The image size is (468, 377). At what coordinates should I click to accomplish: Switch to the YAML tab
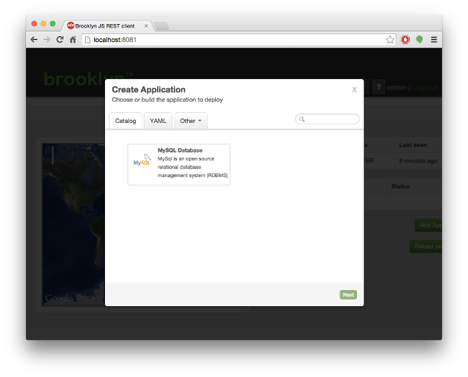point(158,121)
